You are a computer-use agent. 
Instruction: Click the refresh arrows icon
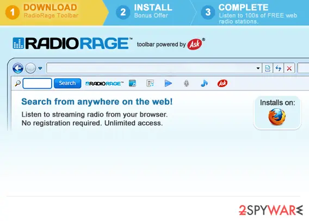278,68
